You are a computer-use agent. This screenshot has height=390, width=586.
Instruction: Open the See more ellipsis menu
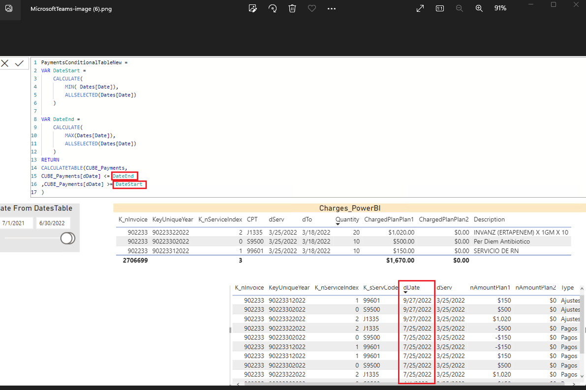pos(332,8)
